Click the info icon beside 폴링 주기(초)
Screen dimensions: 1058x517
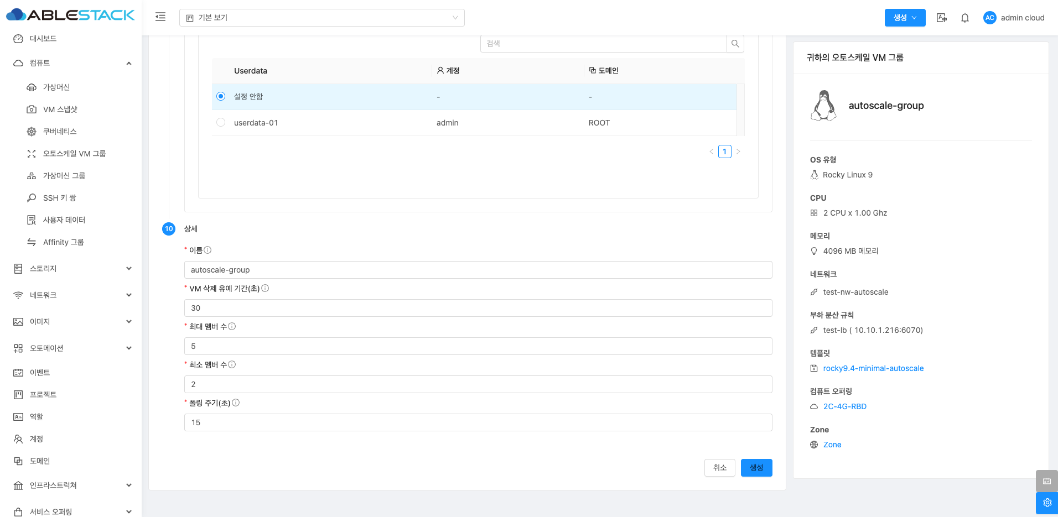point(236,403)
